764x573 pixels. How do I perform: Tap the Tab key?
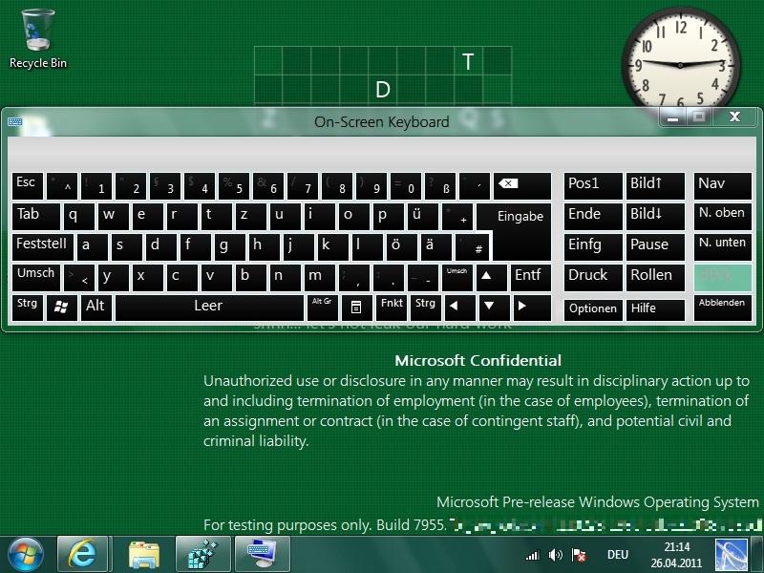(36, 217)
